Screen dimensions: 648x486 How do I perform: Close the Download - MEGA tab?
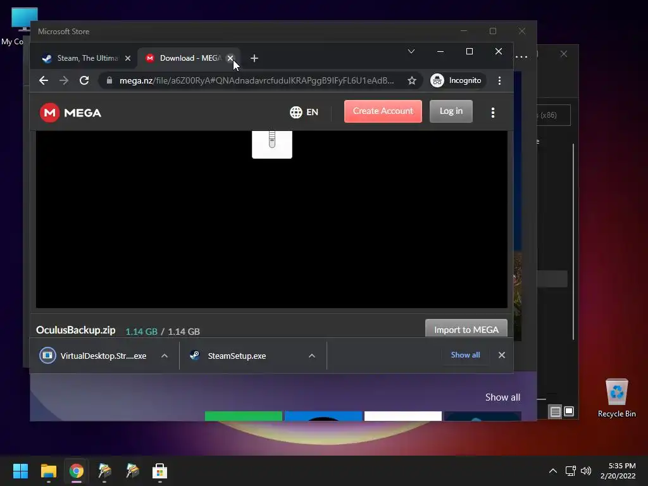coord(230,58)
